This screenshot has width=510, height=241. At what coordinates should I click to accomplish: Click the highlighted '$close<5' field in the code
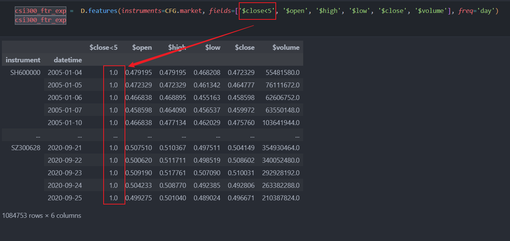tap(257, 11)
